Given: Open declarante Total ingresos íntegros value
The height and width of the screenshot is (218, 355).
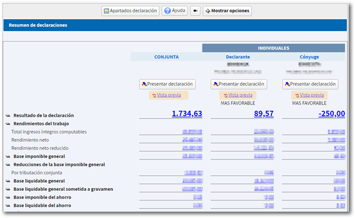Looking at the screenshot, I should pos(264,131).
